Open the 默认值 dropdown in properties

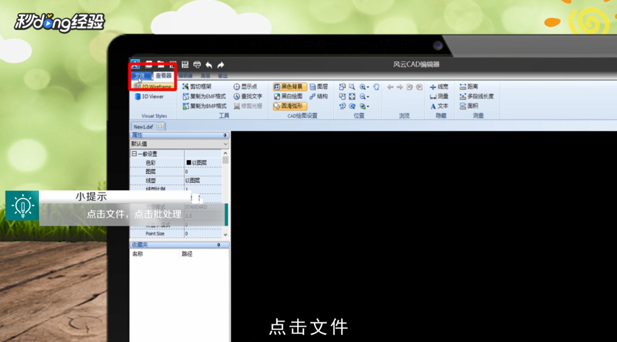click(179, 144)
